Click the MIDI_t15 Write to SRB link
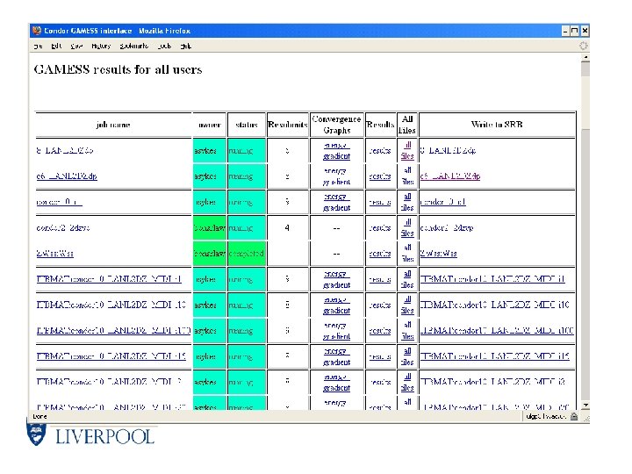This screenshot has height=474, width=632. (x=494, y=356)
